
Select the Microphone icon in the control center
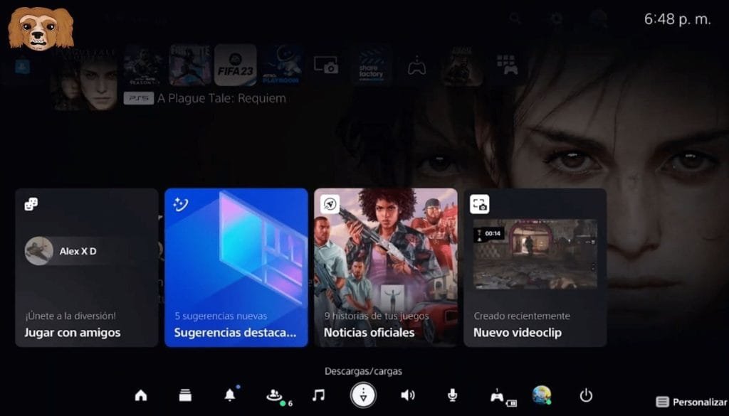pos(452,395)
